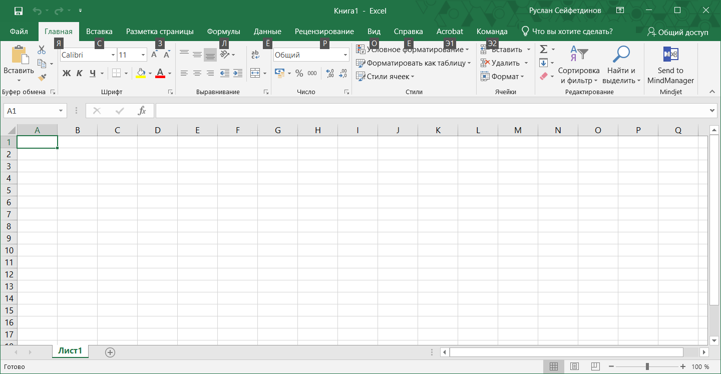Viewport: 721px width, 374px height.
Task: Open the Шрифт group dialog launcher
Action: click(x=170, y=92)
